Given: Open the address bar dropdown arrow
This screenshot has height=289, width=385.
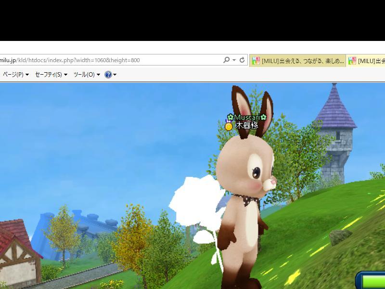Looking at the screenshot, I should coord(234,60).
